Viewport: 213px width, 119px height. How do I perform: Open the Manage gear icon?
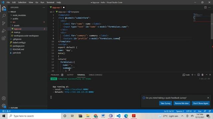[x=4, y=106]
